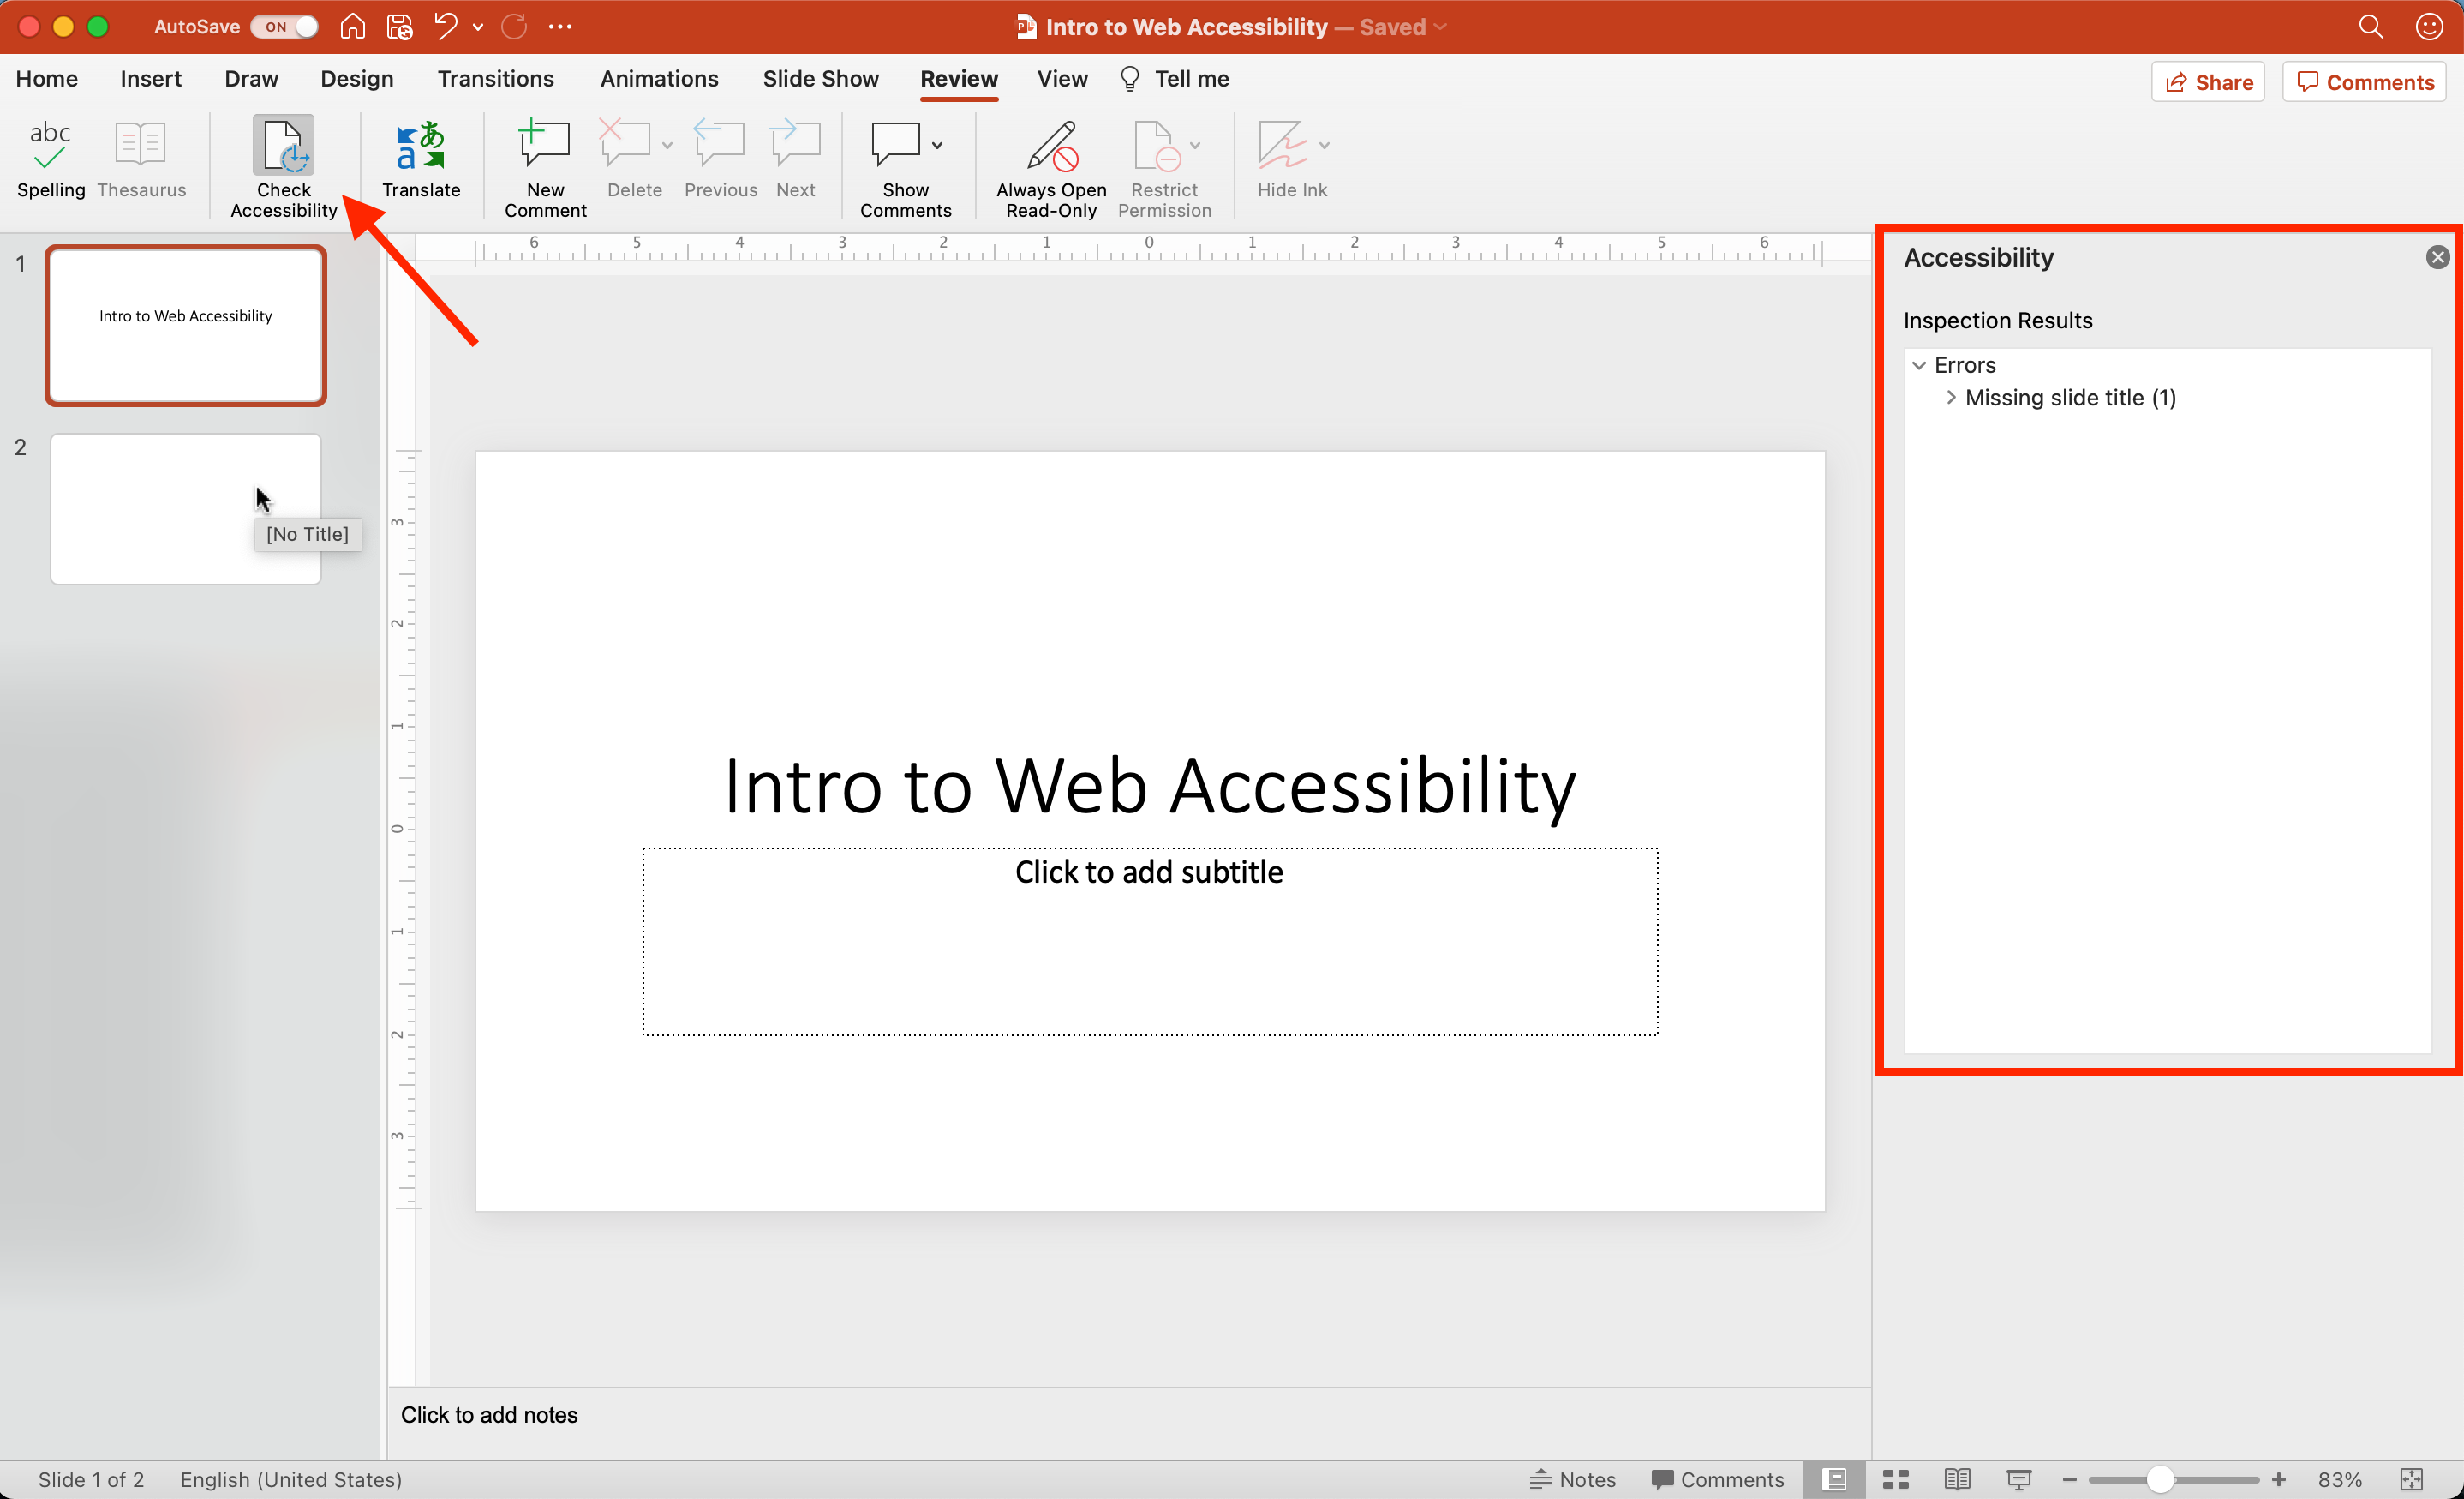This screenshot has width=2464, height=1499.
Task: Select the Spelling checker
Action: (50, 160)
